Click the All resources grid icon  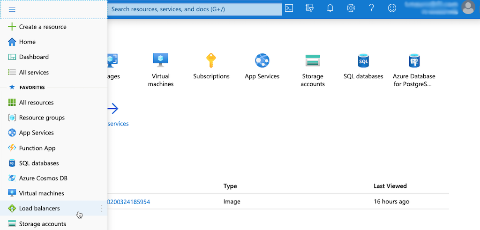pyautogui.click(x=12, y=103)
